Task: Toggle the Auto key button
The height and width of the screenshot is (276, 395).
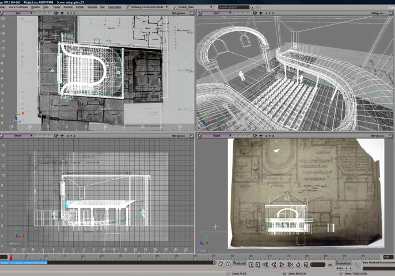Action: (339, 269)
